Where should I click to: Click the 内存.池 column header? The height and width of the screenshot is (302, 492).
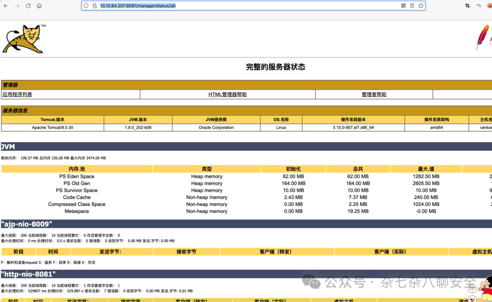point(77,169)
